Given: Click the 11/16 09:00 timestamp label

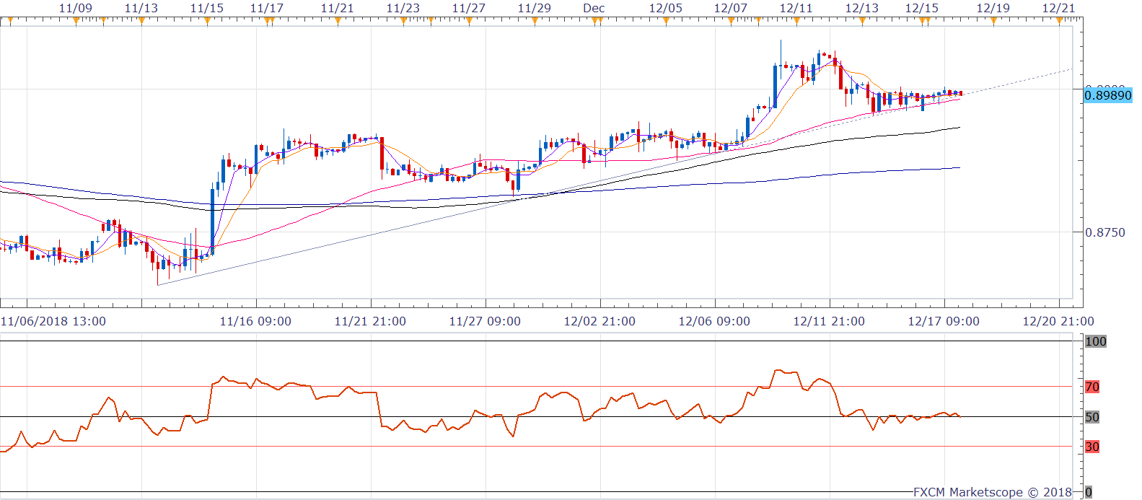Looking at the screenshot, I should [x=255, y=321].
